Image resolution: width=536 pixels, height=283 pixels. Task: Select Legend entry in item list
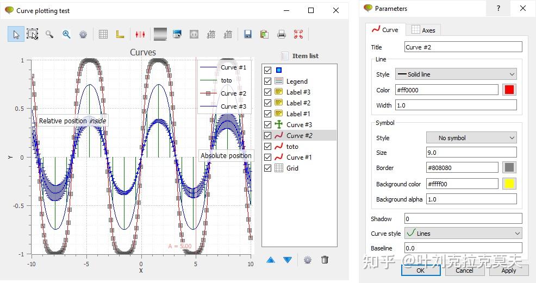pos(297,81)
